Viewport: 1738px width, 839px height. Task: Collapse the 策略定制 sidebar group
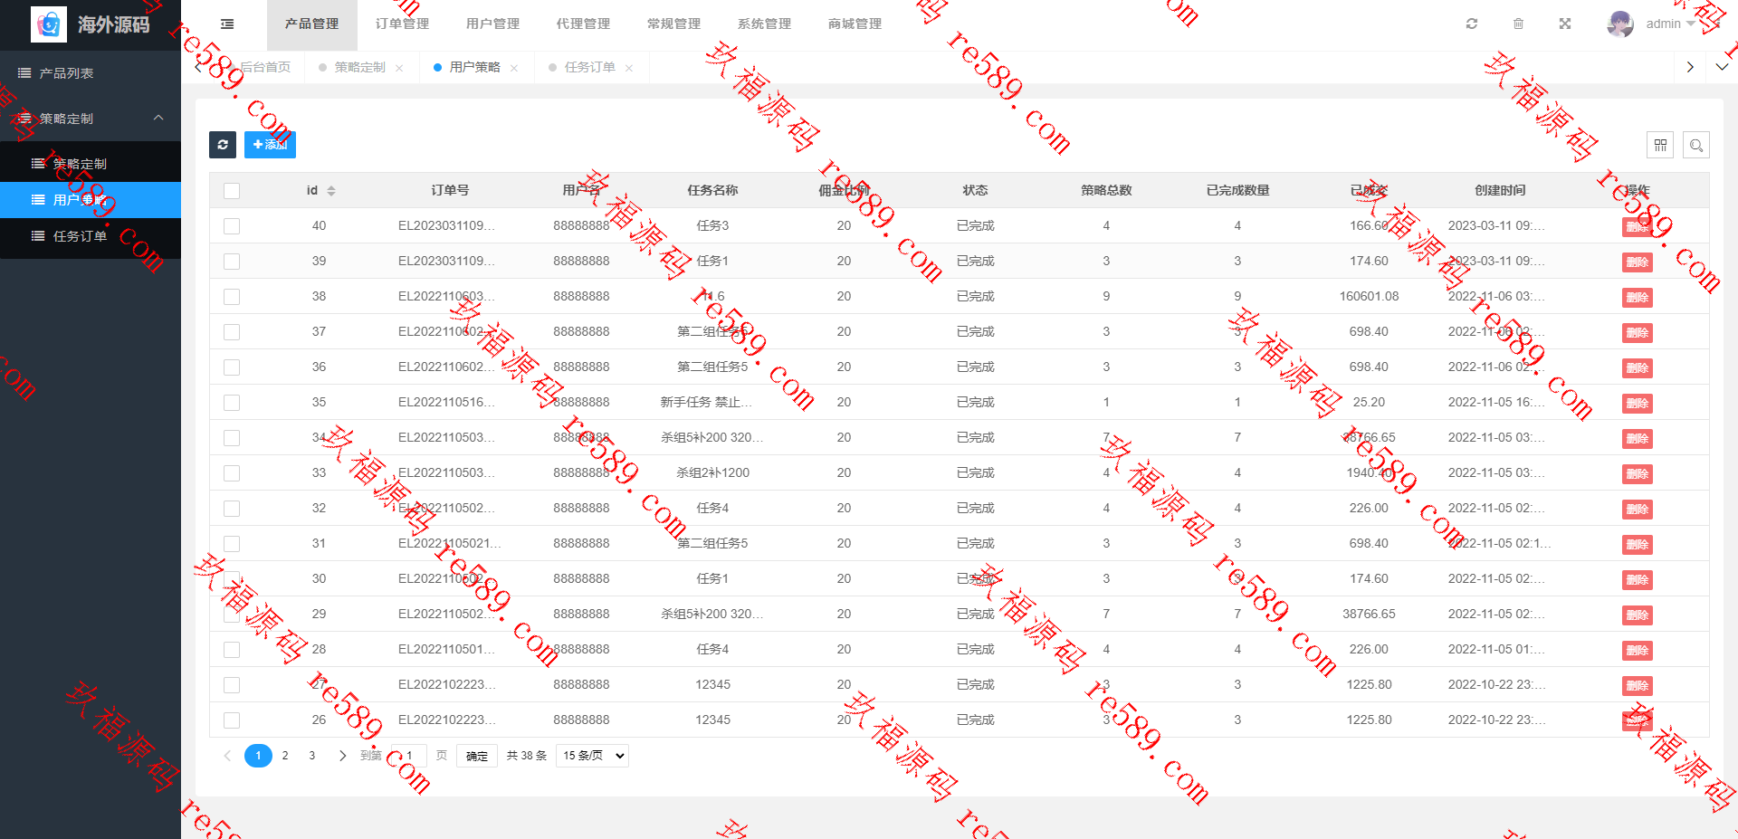(91, 119)
